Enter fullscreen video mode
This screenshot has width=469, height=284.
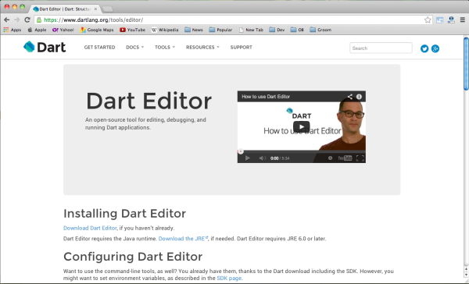pyautogui.click(x=360, y=158)
